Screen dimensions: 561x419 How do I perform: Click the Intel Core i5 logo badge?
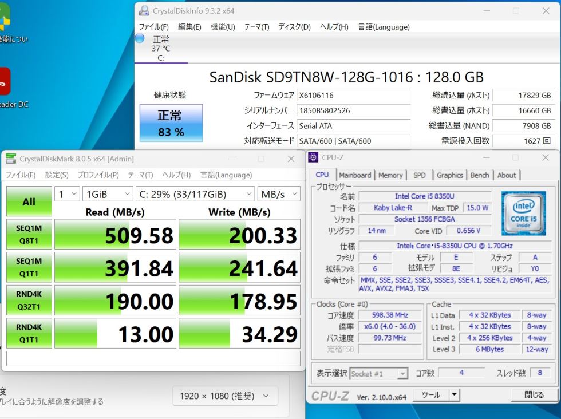(x=523, y=214)
